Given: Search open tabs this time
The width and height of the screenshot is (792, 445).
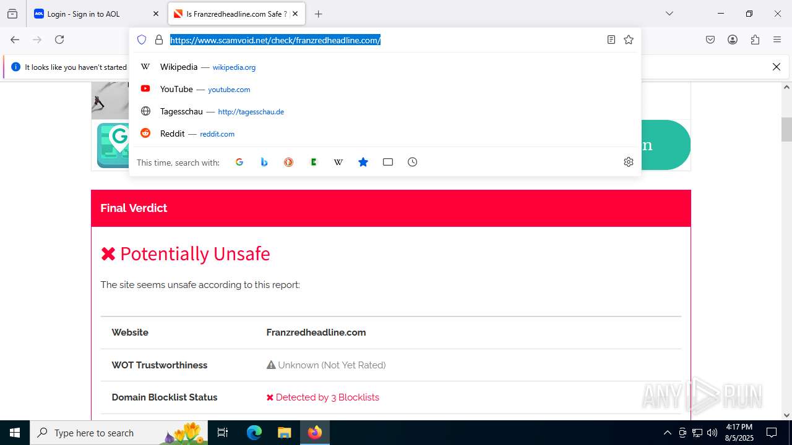Looking at the screenshot, I should (388, 162).
